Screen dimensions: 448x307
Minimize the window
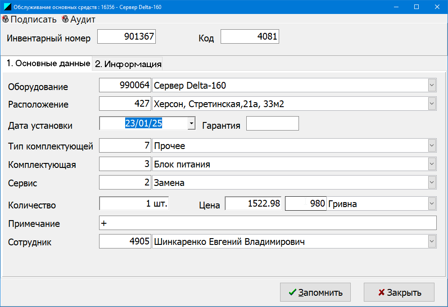[396, 7]
